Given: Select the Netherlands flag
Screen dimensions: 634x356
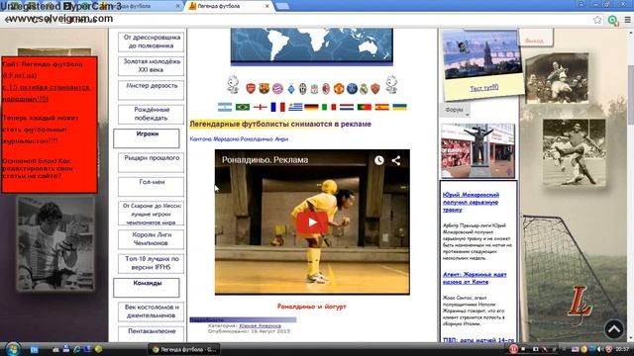Looking at the screenshot, I should tap(347, 107).
